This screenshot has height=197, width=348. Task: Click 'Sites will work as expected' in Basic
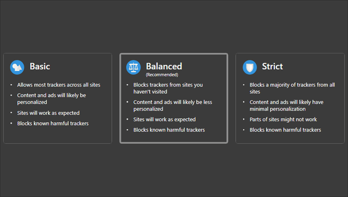point(48,113)
